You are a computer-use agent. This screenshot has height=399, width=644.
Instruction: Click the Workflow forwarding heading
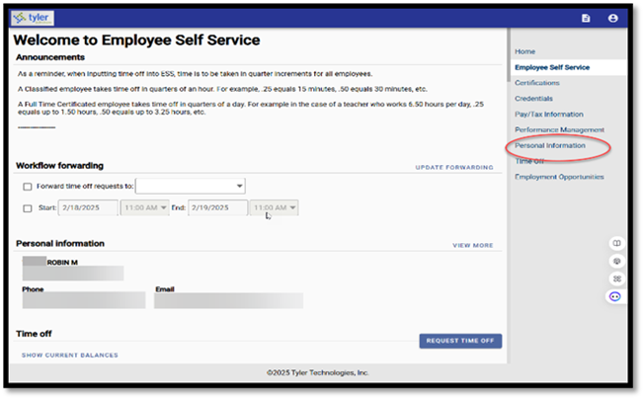tap(59, 166)
